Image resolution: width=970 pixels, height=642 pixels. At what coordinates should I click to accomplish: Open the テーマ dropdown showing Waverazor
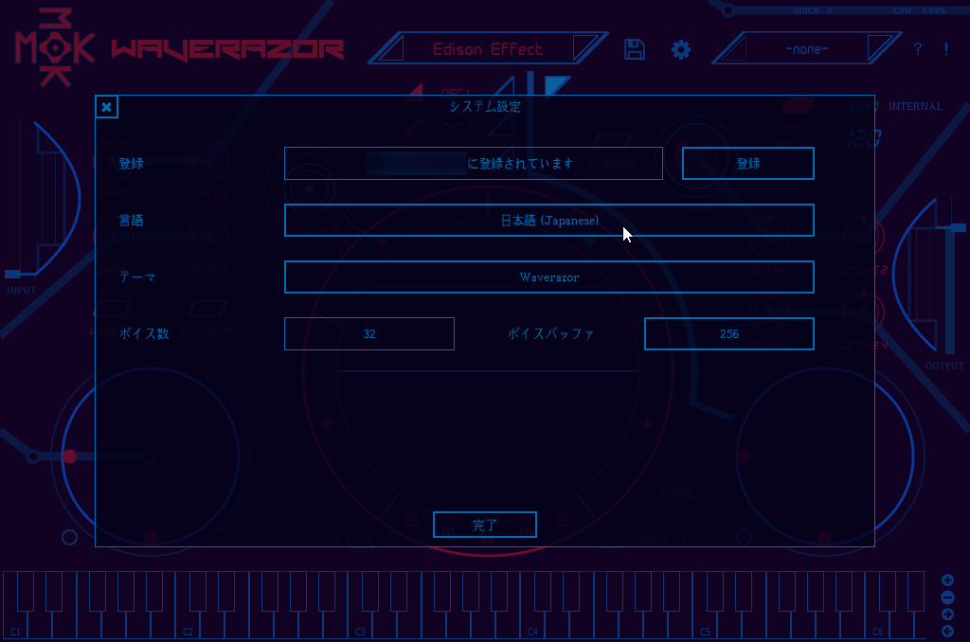[x=548, y=277]
